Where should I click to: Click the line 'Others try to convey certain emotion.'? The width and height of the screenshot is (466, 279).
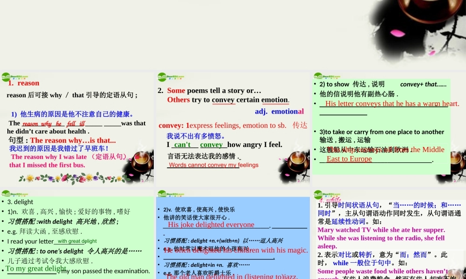(228, 100)
